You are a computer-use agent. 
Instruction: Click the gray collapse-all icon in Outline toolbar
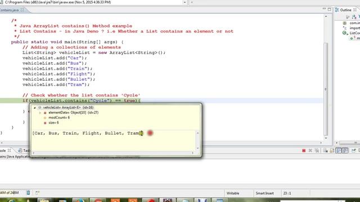pos(348,17)
